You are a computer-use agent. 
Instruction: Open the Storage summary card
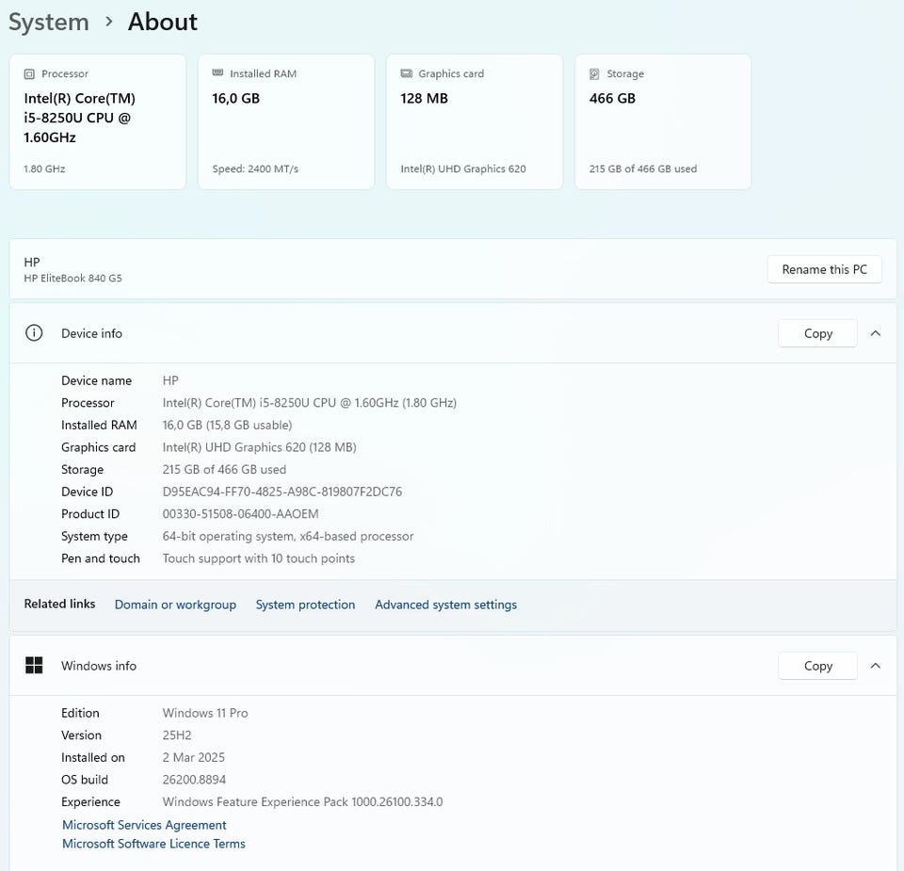click(663, 121)
